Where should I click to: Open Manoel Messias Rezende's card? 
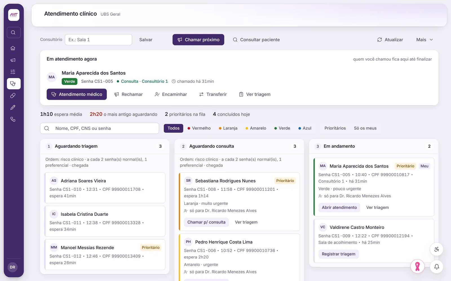click(105, 255)
